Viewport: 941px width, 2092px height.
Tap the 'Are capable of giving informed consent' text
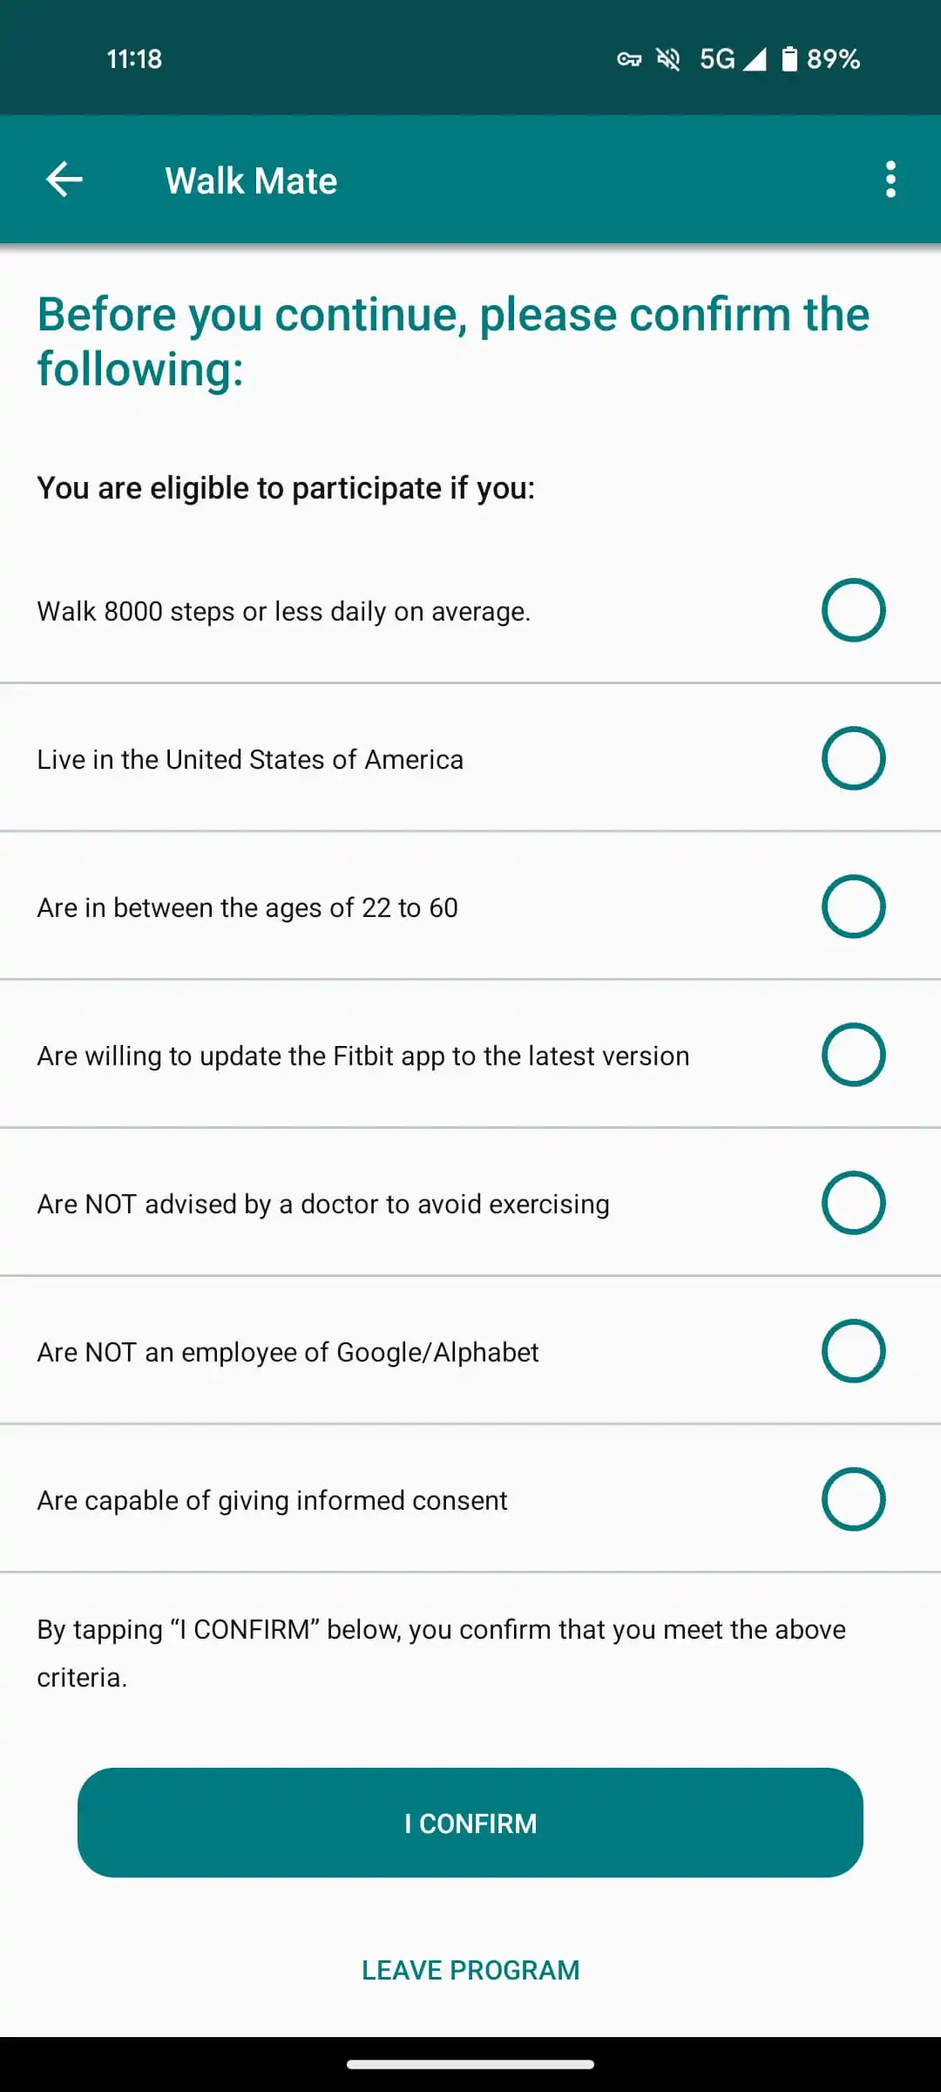click(272, 1500)
